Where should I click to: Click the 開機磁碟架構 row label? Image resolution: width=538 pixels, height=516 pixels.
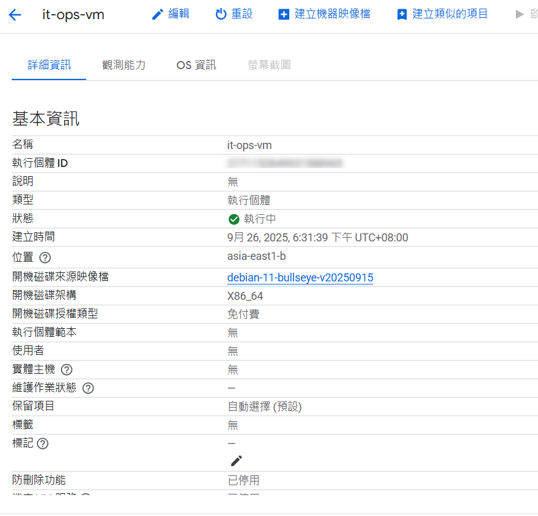click(44, 295)
